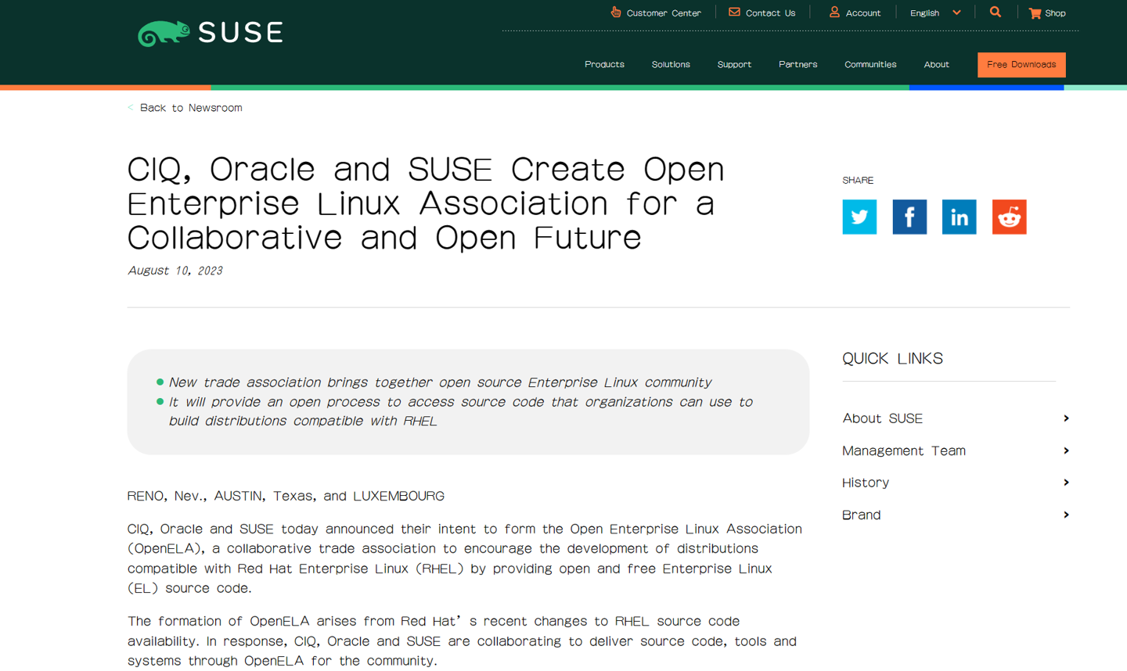Screen dimensions: 1127x671
Task: Open the About SUSE quick link
Action: point(882,418)
